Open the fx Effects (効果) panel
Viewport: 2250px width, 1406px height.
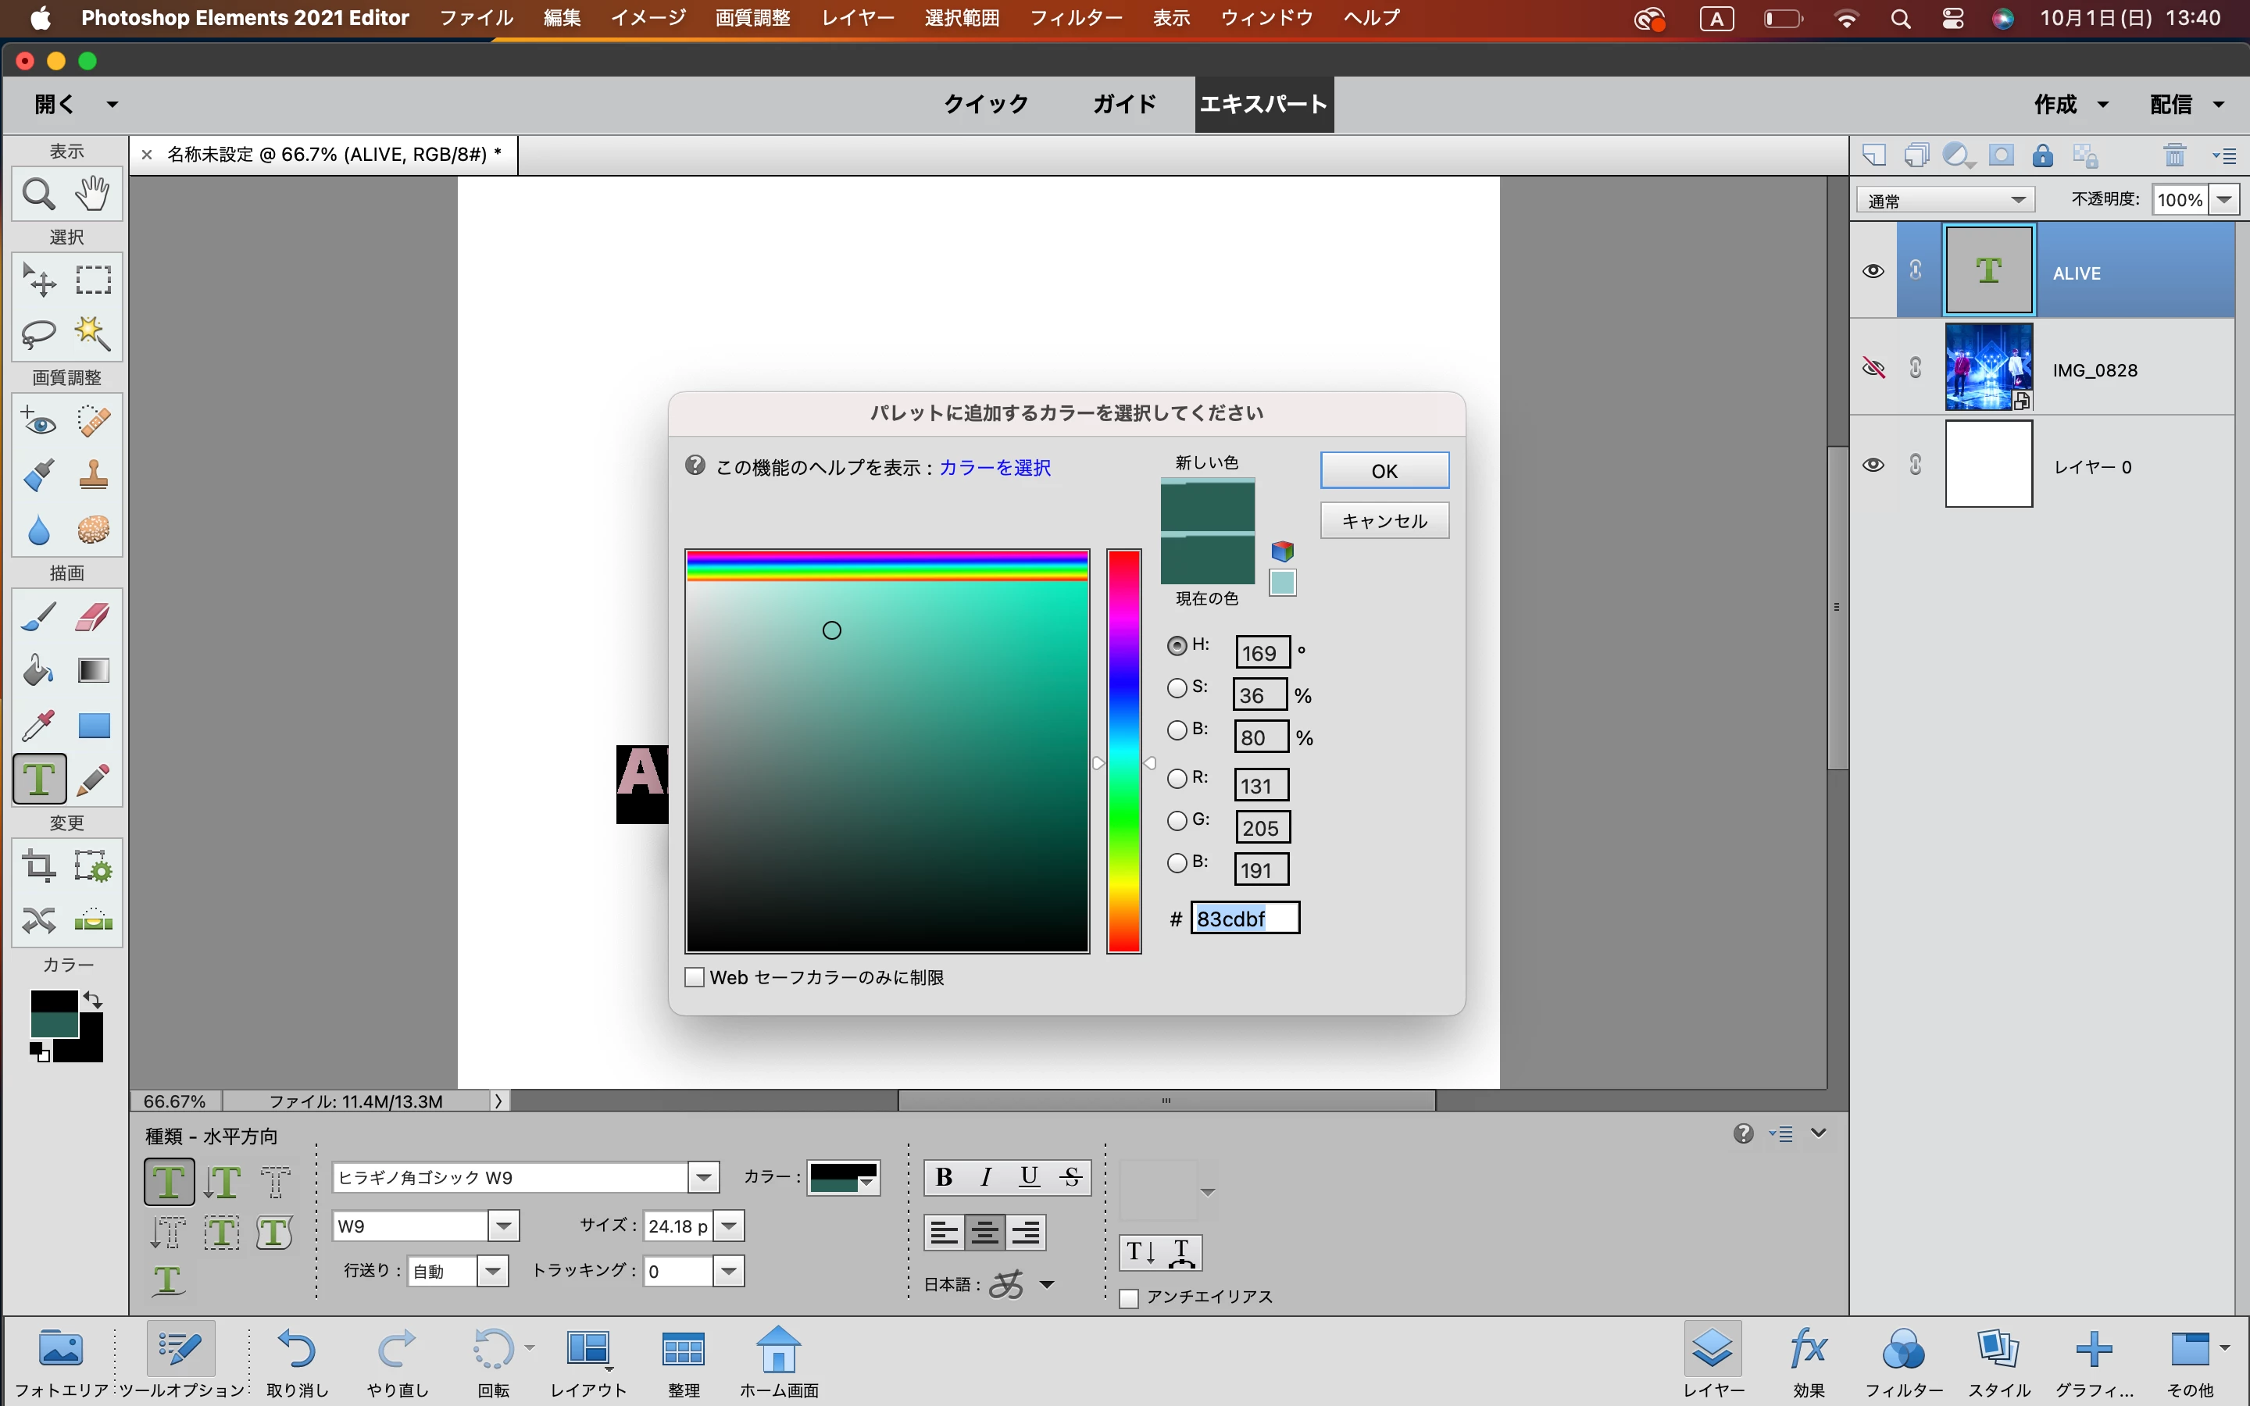pyautogui.click(x=1809, y=1349)
